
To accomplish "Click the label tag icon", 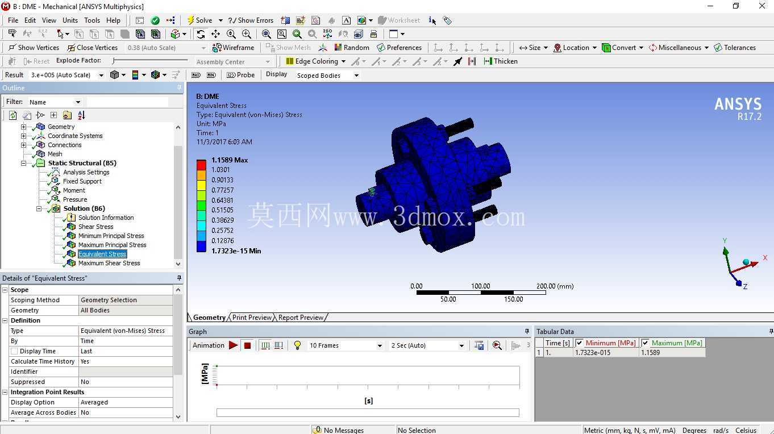I will [447, 20].
